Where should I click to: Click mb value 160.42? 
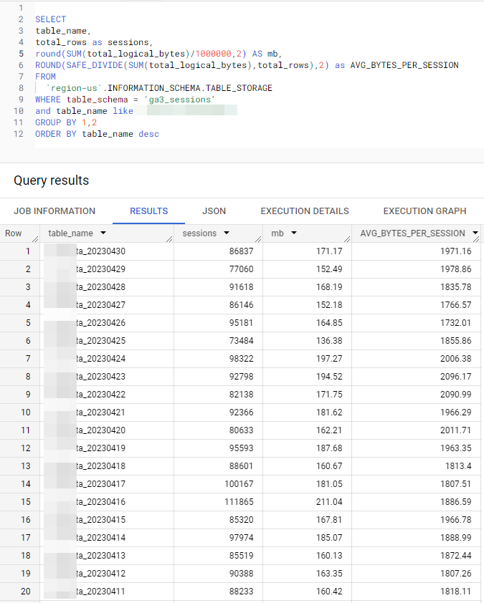point(329,592)
